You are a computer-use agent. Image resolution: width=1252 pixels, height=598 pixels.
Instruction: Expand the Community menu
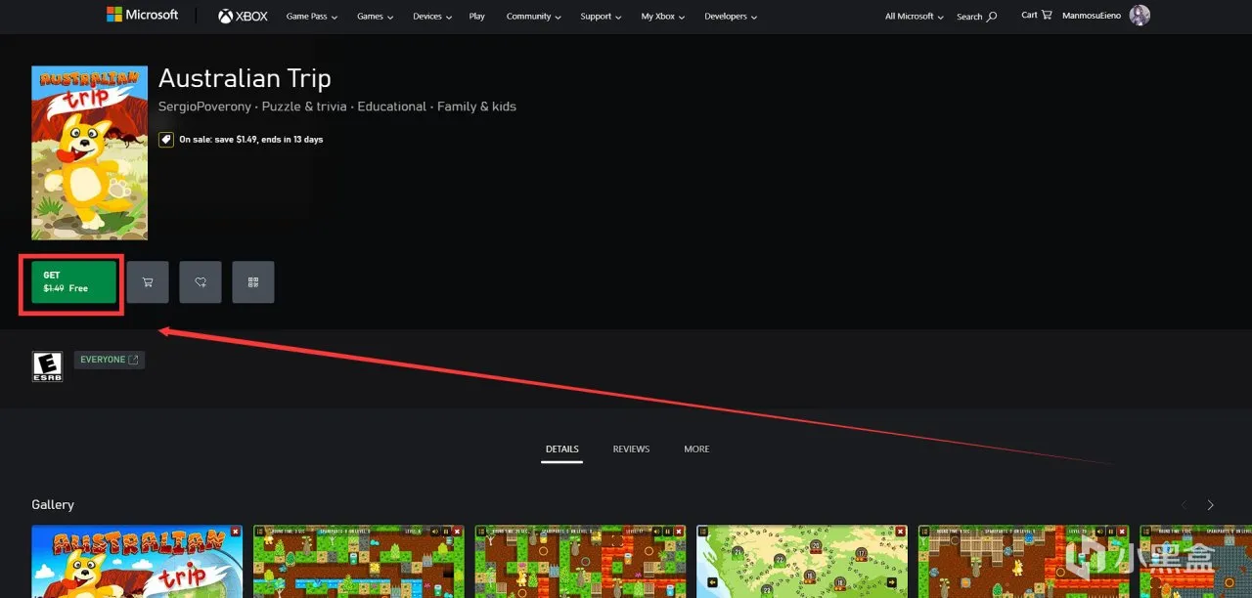click(x=534, y=16)
